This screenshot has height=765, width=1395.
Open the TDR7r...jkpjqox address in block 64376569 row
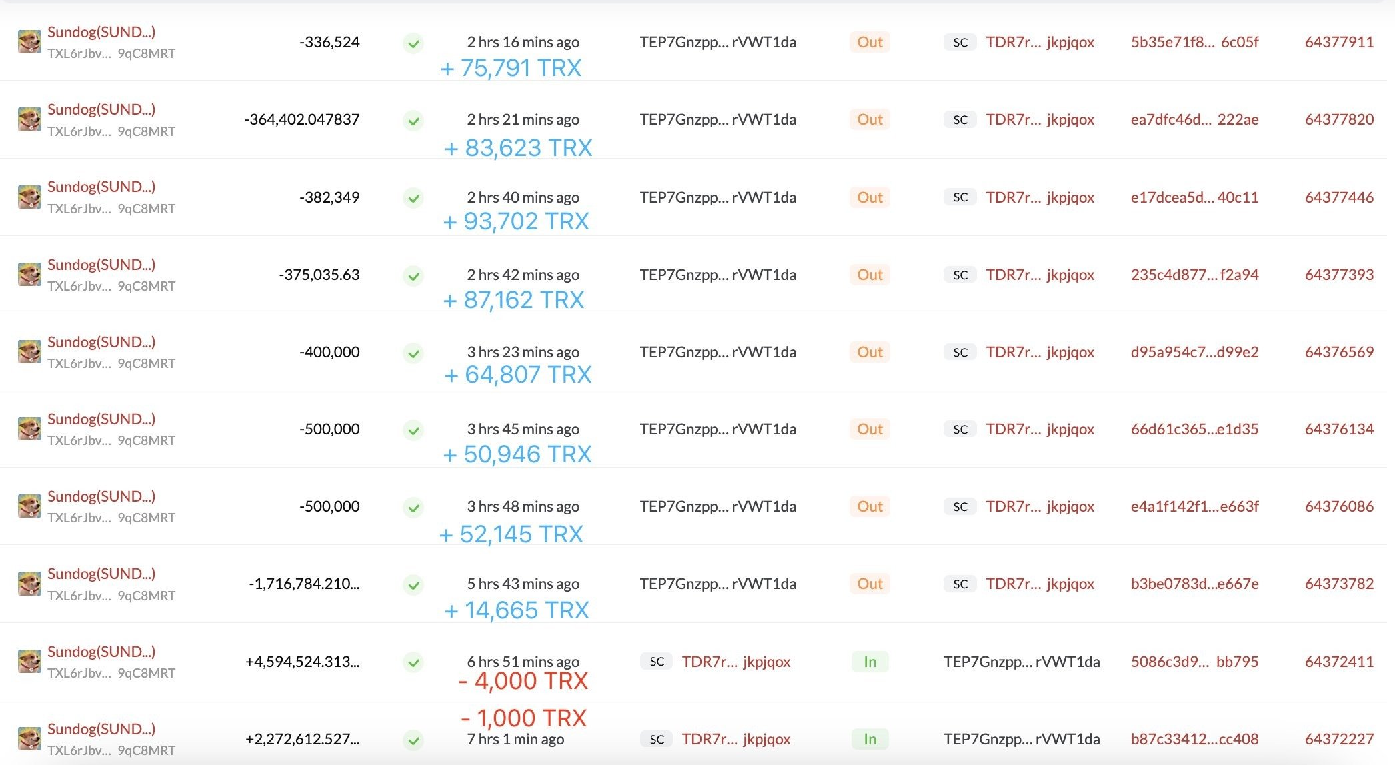point(1040,352)
